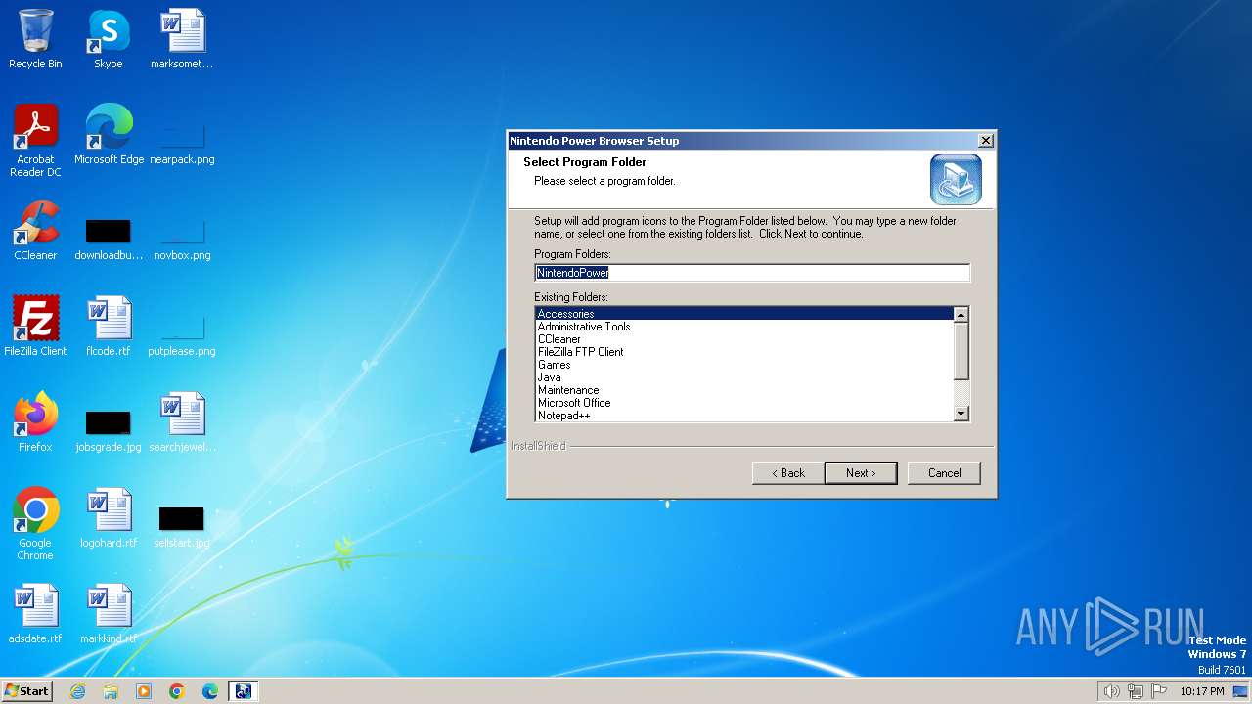Image resolution: width=1252 pixels, height=704 pixels.
Task: Select Games in Existing Folders list
Action: click(x=743, y=365)
